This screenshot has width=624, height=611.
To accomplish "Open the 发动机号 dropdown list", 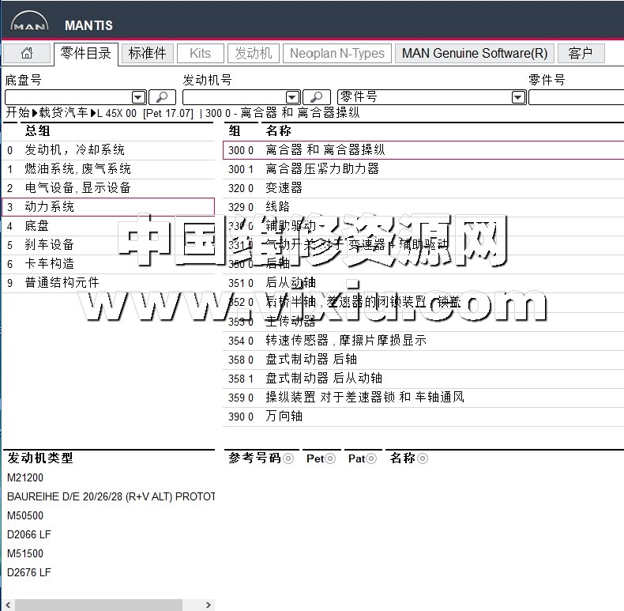I will click(292, 97).
